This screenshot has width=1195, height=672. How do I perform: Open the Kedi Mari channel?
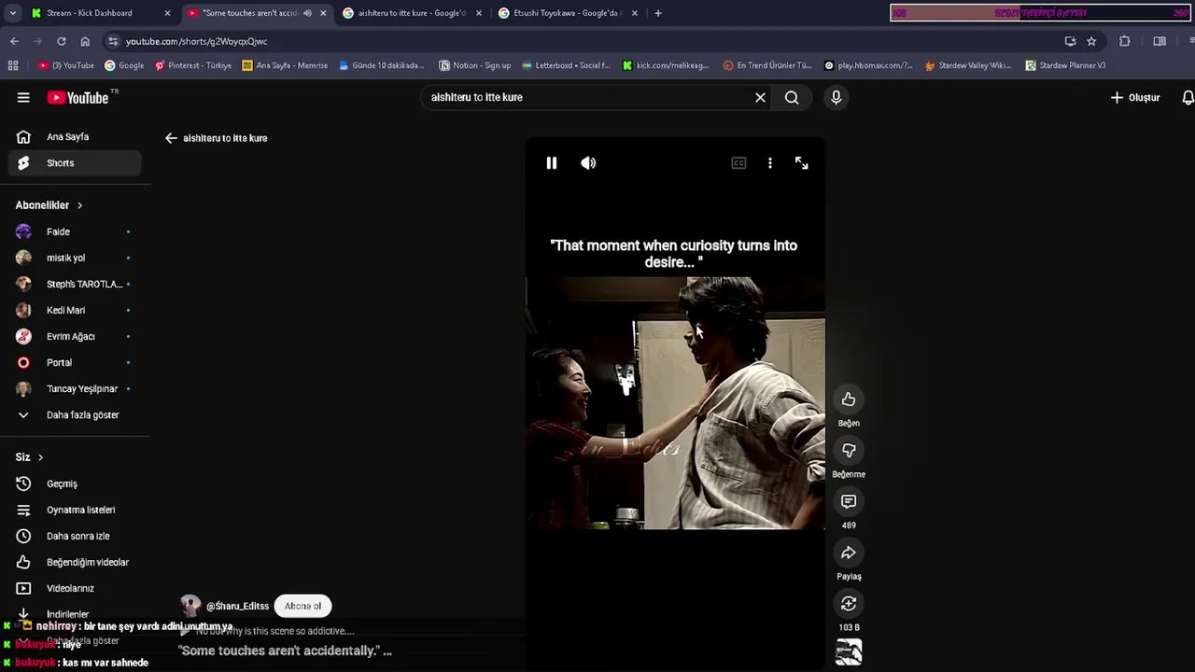[75, 310]
